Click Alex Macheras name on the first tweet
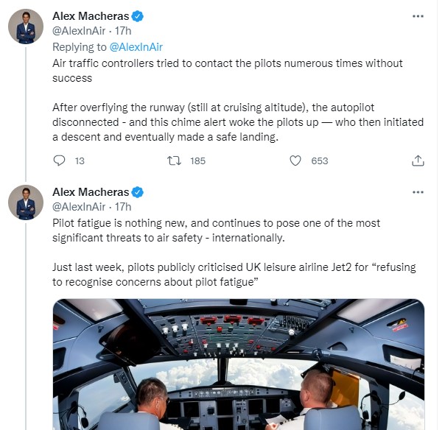 coord(91,16)
